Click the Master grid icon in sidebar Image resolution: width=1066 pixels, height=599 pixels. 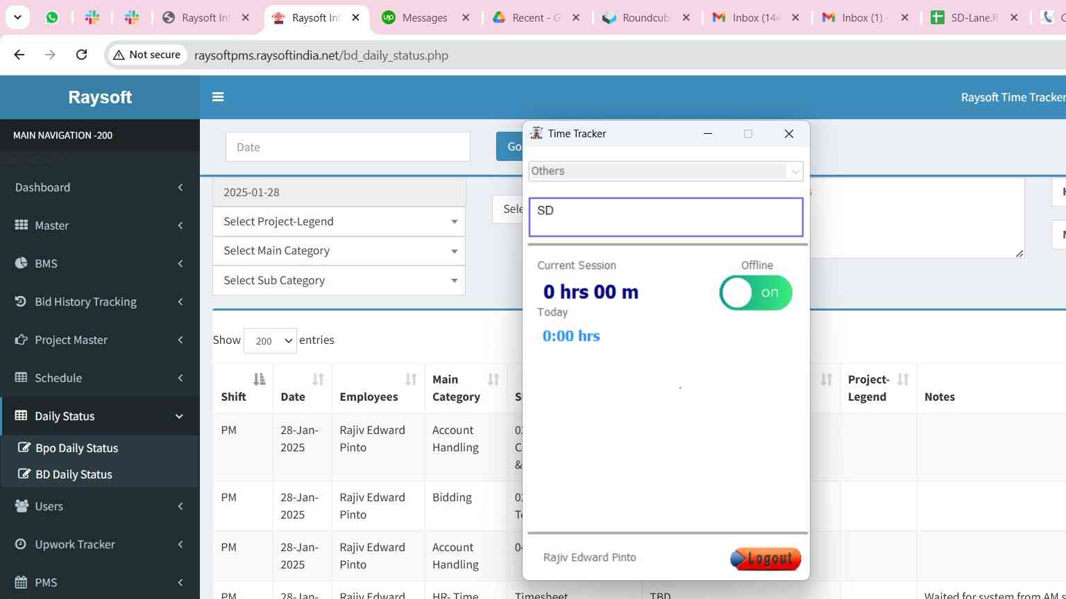(22, 225)
